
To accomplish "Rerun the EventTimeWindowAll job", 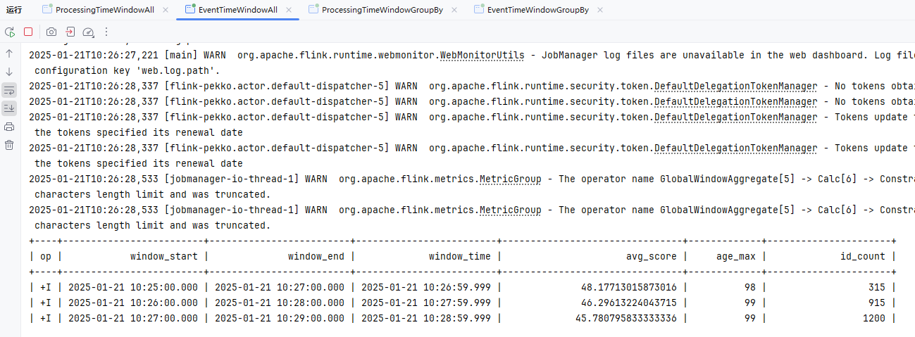I will [10, 32].
